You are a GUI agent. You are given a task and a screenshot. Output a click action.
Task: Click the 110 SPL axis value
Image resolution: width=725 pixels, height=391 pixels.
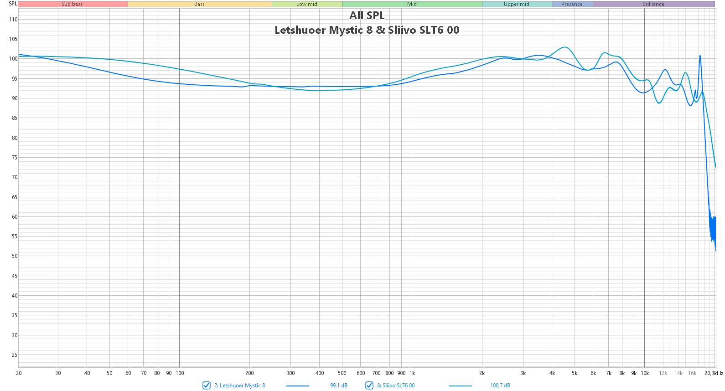coord(13,20)
